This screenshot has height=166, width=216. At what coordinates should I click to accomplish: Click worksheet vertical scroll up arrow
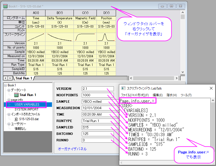(183, 12)
